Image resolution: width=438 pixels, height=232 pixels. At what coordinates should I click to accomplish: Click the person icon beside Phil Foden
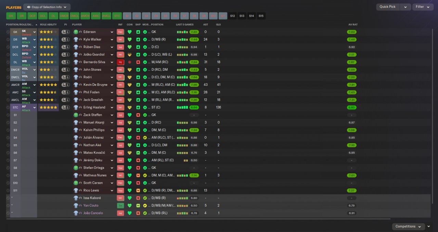point(80,92)
